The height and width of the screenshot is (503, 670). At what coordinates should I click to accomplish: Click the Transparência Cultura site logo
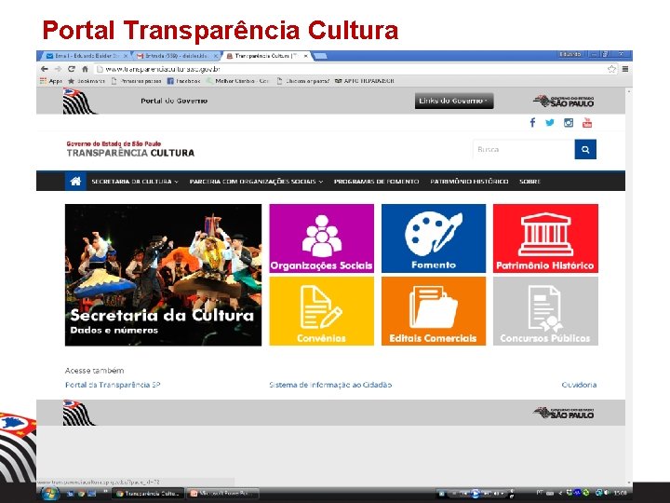point(130,149)
